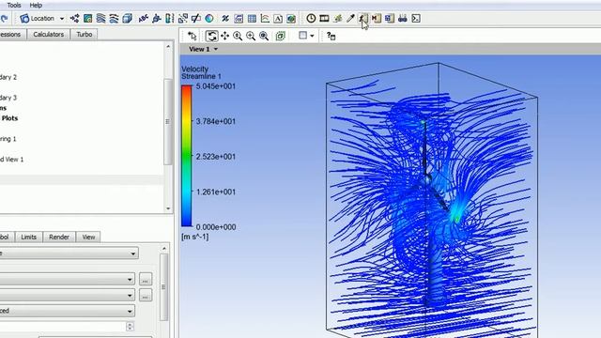This screenshot has width=601, height=338.
Task: Open the Command Editor
Action: (x=416, y=19)
